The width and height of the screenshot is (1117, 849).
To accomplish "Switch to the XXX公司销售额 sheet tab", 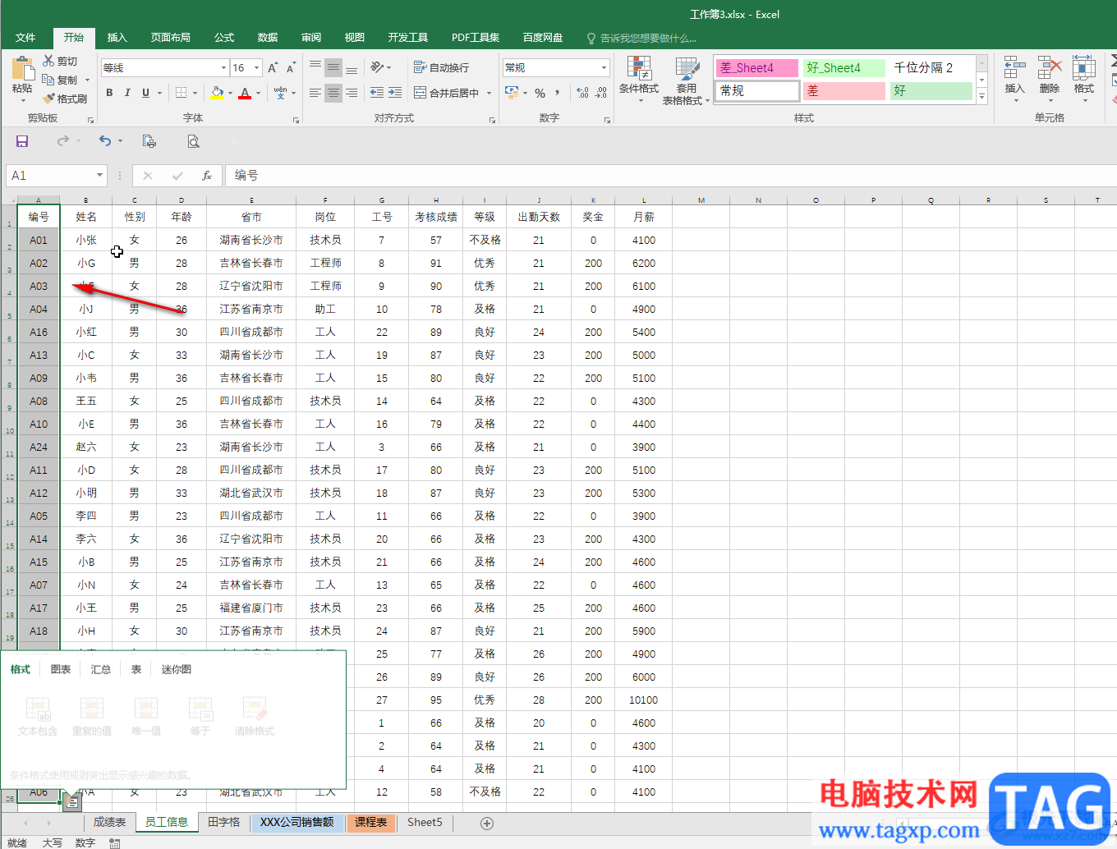I will point(296,822).
